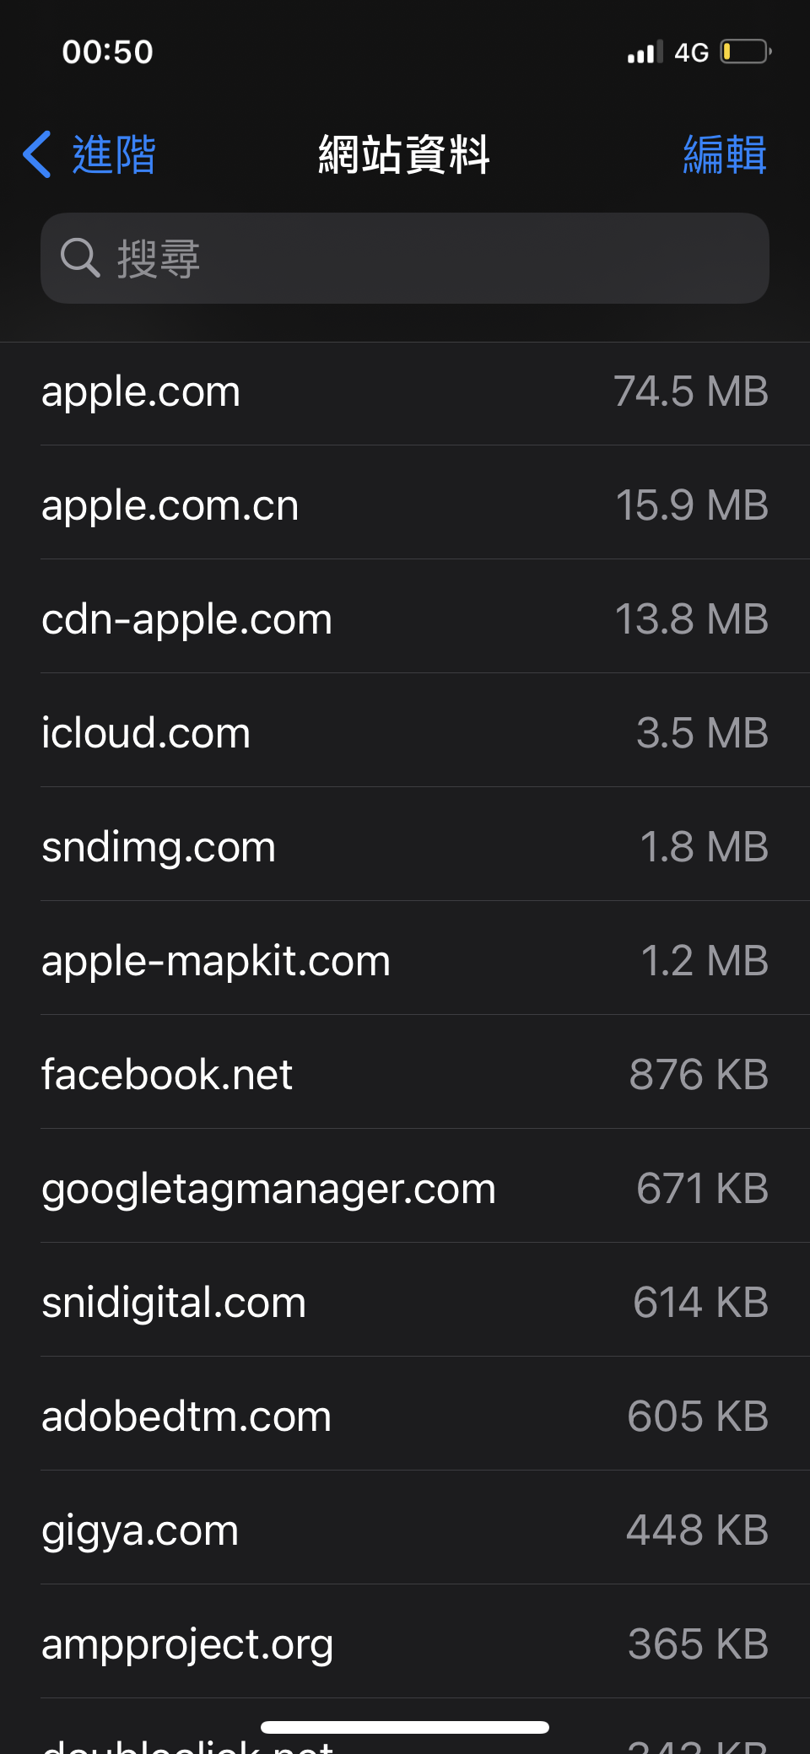
Task: Select the apple.com website entry
Action: tap(405, 392)
